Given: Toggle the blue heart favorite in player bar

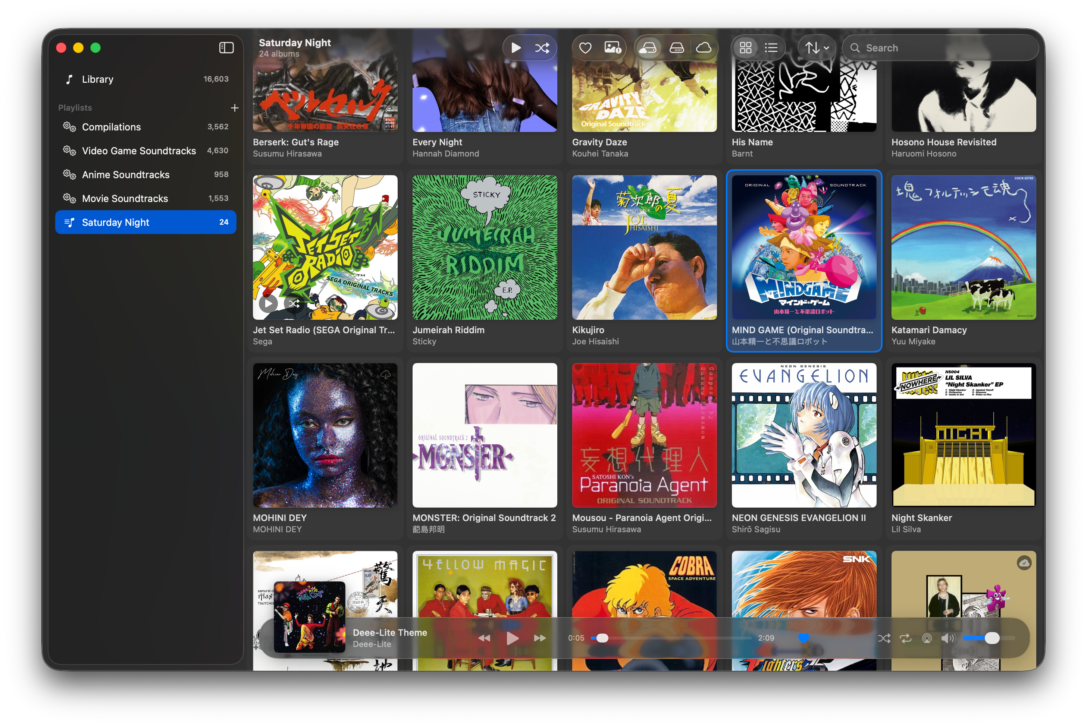Looking at the screenshot, I should (x=804, y=638).
